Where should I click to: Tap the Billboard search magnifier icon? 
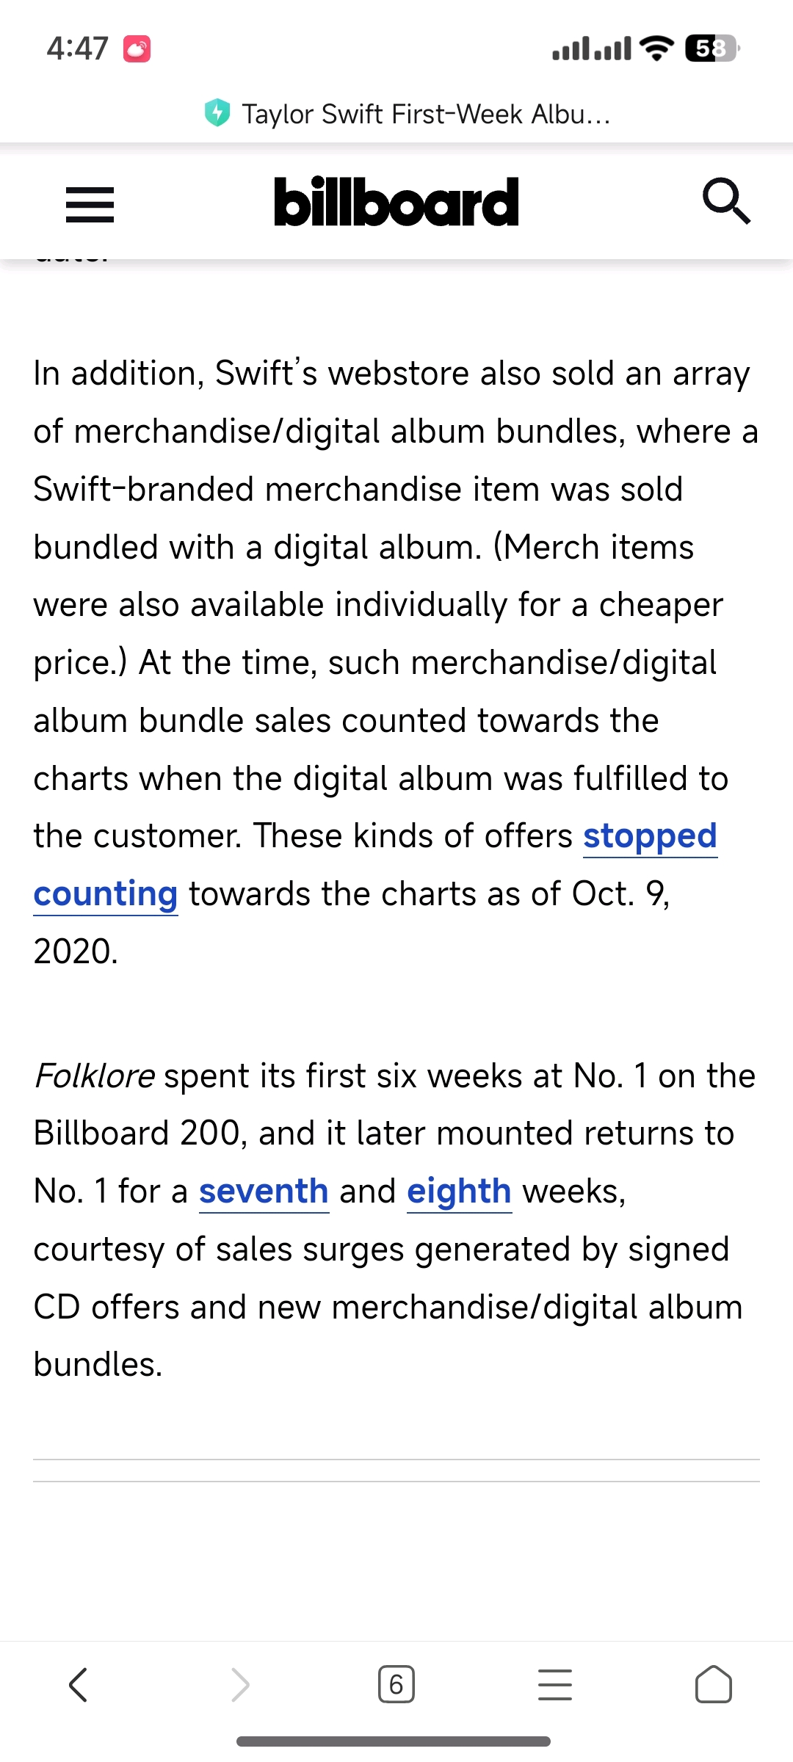click(726, 200)
